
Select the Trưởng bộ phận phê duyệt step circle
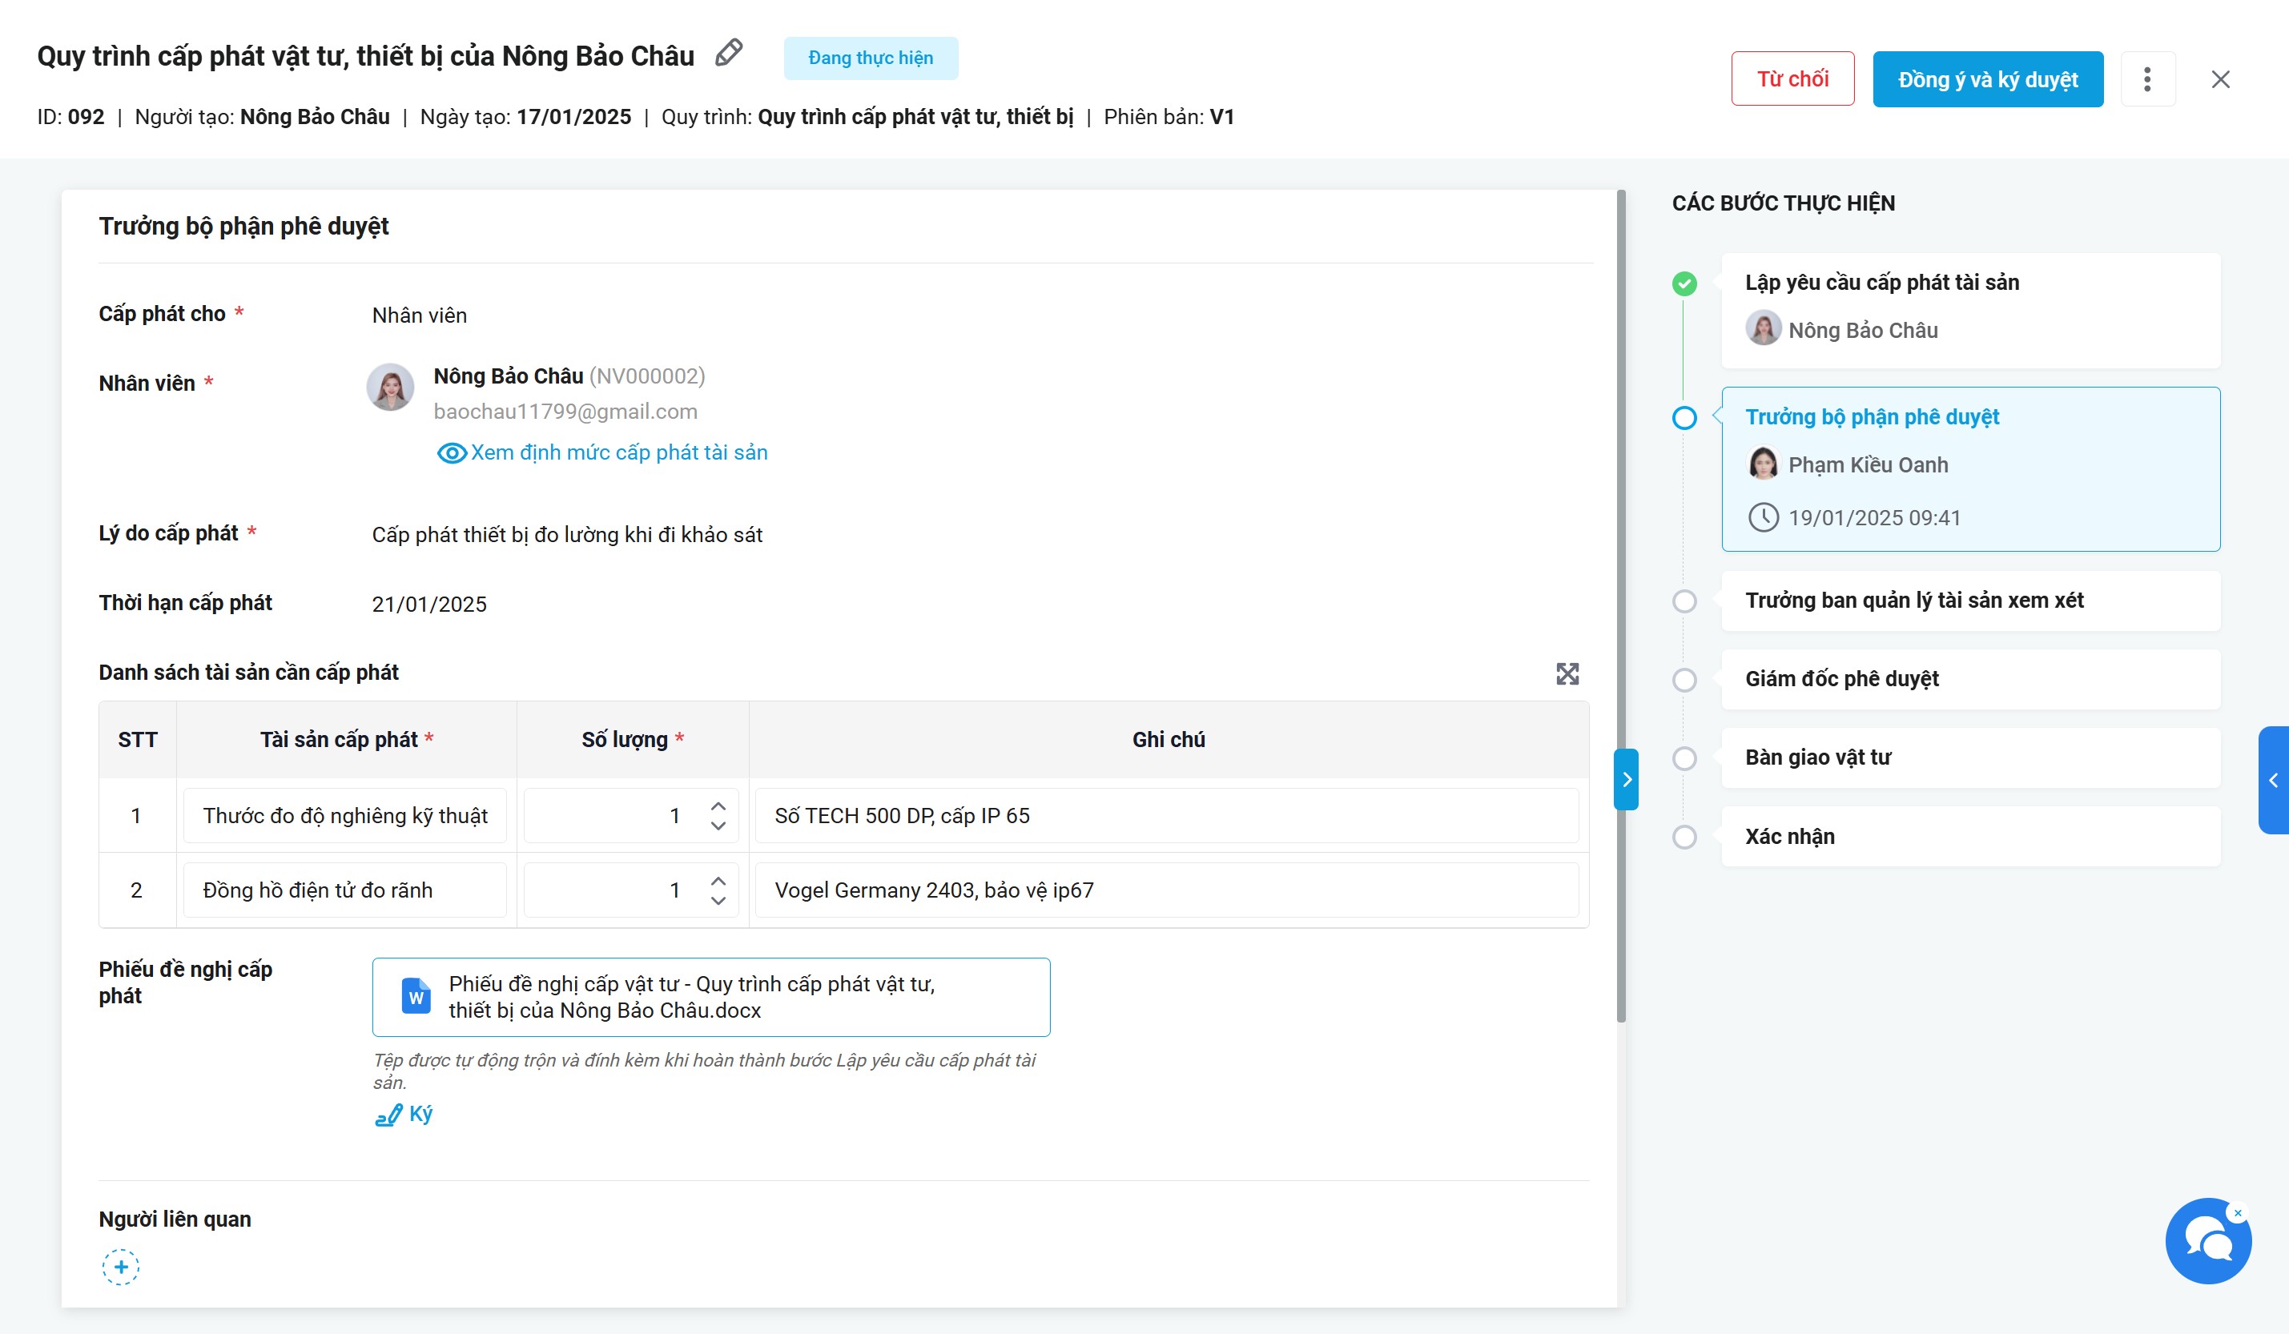pyautogui.click(x=1684, y=418)
